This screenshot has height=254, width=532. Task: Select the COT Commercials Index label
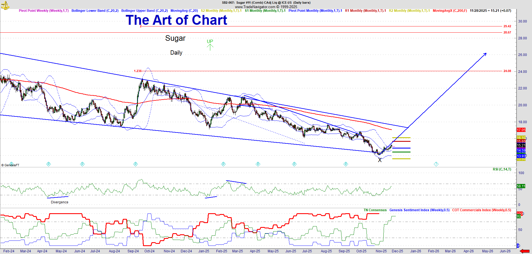point(482,210)
